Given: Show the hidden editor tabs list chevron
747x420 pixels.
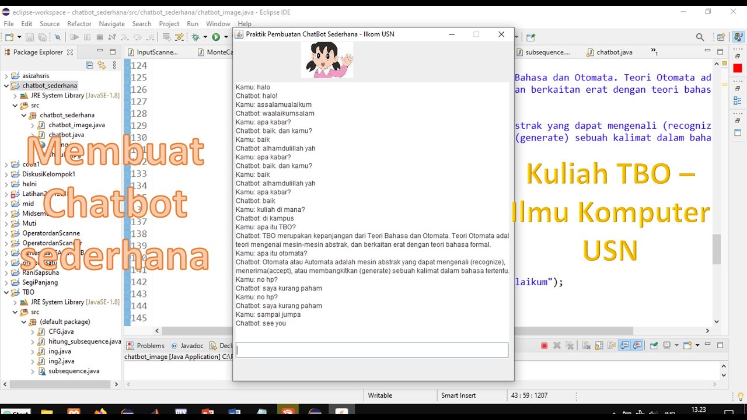Looking at the screenshot, I should [654, 51].
